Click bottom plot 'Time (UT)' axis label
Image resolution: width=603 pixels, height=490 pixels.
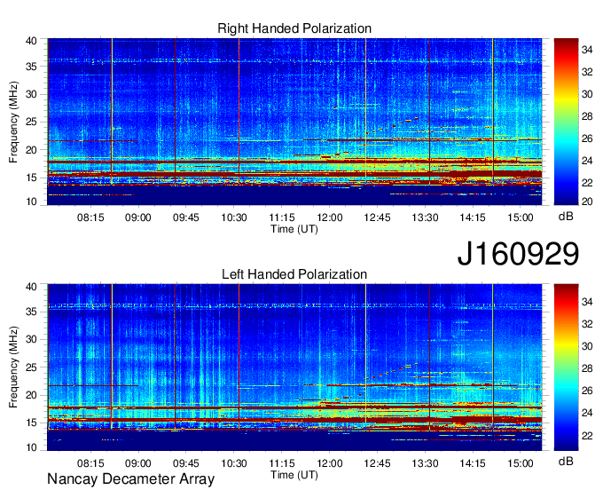[294, 475]
